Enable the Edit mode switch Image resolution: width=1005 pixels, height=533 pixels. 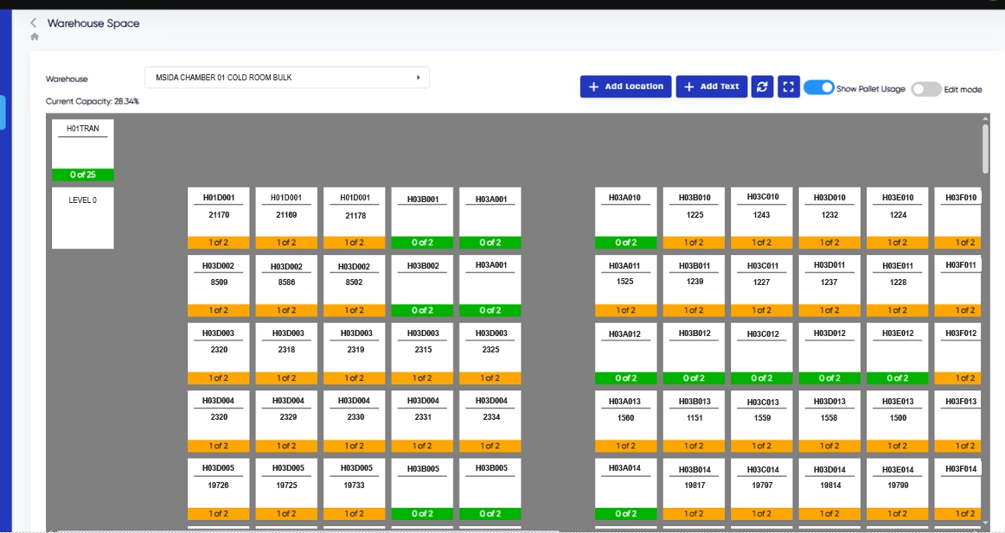coord(925,89)
